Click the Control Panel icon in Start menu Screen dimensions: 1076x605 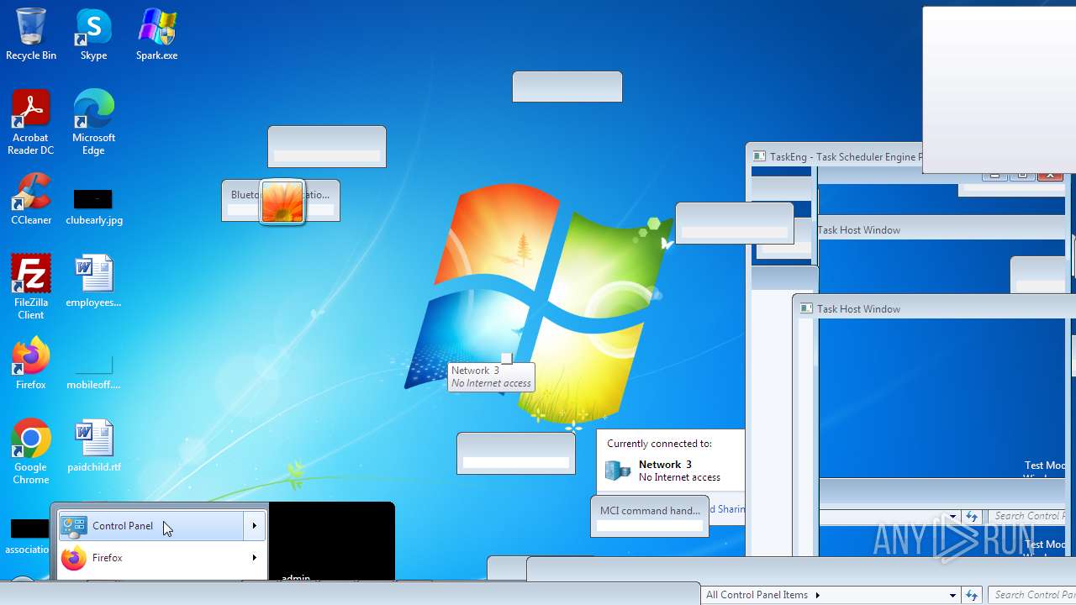[x=74, y=526]
